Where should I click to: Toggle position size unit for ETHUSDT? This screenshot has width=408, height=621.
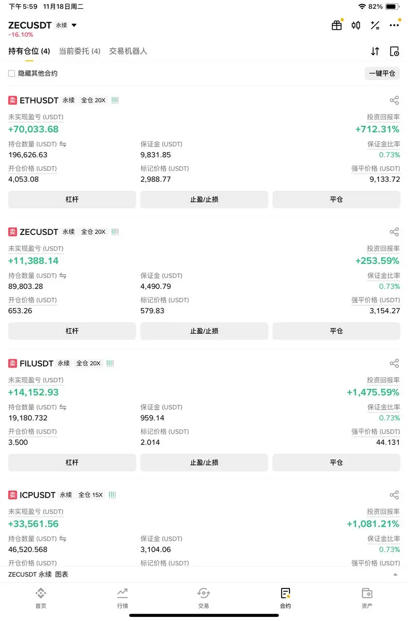(x=63, y=144)
